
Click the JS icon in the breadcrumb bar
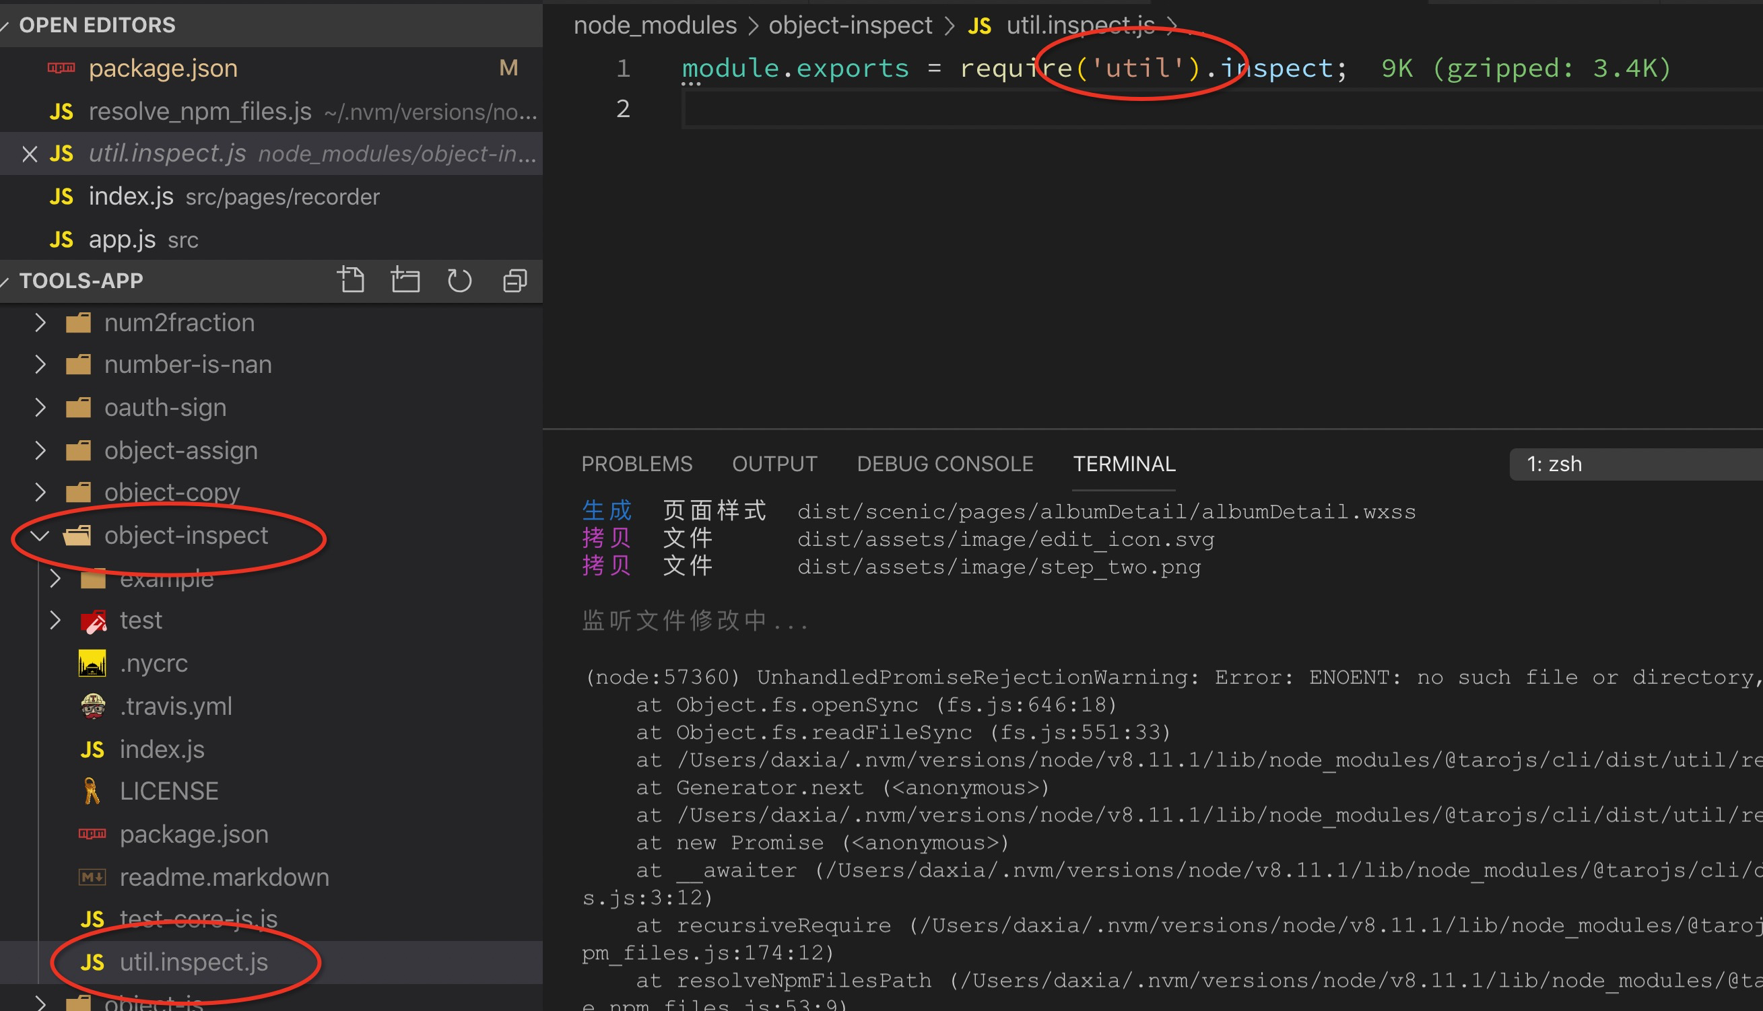[979, 24]
